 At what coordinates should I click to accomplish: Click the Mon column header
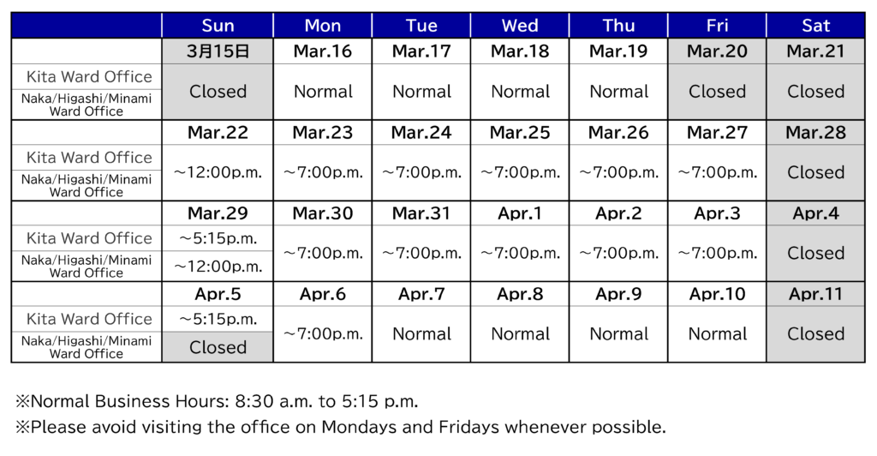click(x=323, y=26)
